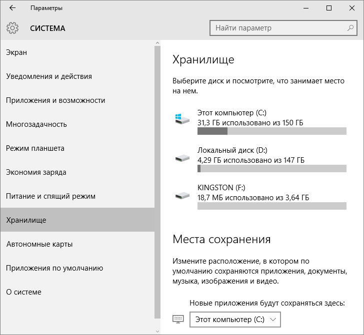Open Уведомления и действия section
364x335 pixels.
tap(49, 76)
